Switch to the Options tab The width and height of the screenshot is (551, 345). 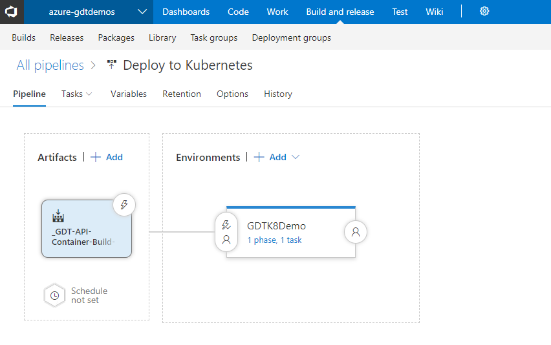pyautogui.click(x=232, y=94)
